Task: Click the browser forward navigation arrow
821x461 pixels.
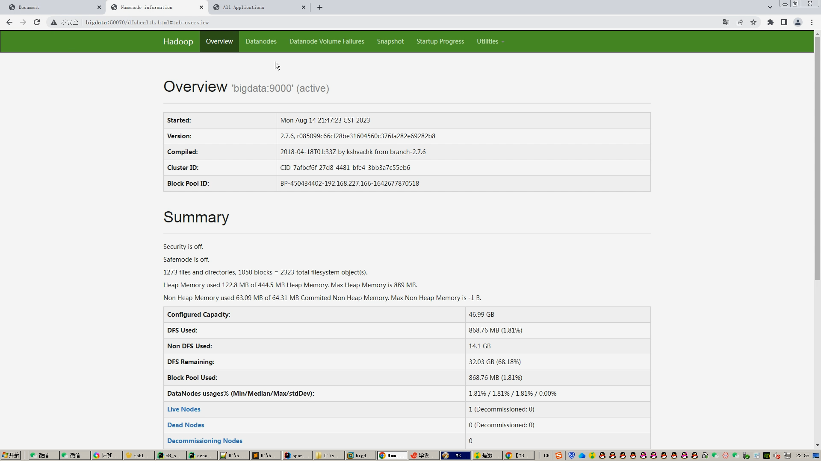Action: coord(23,23)
